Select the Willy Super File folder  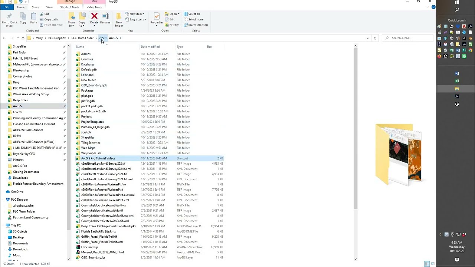coord(91,153)
